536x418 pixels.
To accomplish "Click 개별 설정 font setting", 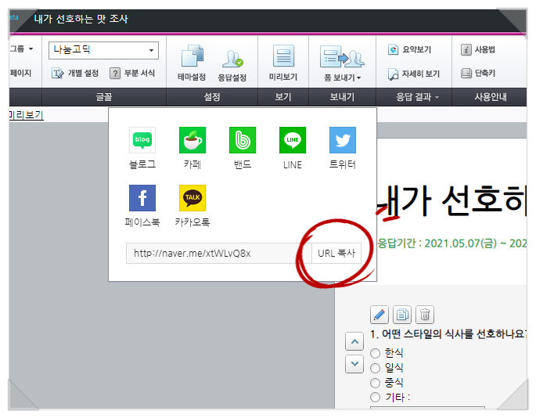I will point(75,73).
